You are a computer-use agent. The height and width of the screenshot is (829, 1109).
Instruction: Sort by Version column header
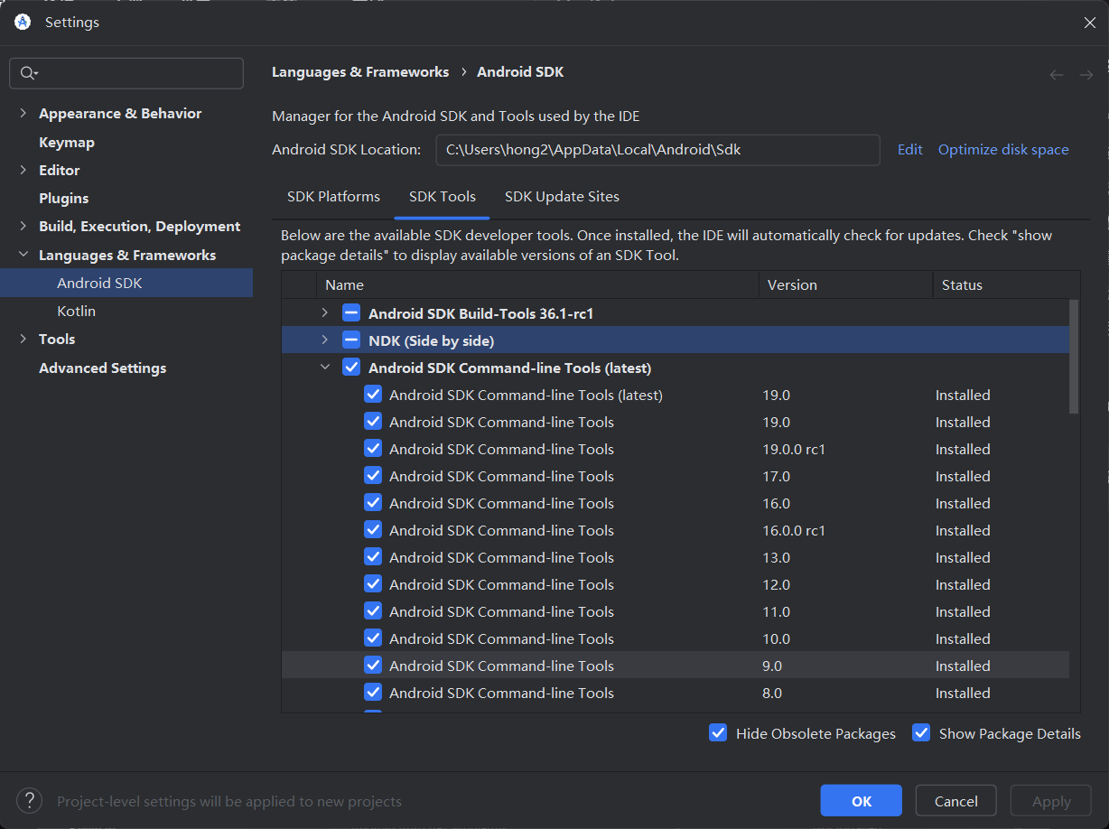tap(845, 285)
